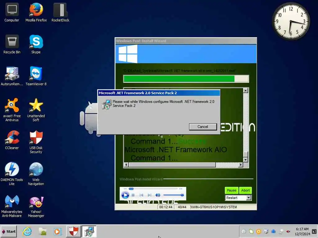Launch TeamViewer 8

[x=36, y=76]
